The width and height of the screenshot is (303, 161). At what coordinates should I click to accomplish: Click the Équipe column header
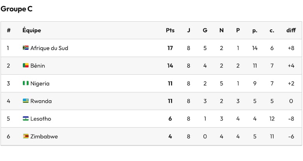(32, 30)
